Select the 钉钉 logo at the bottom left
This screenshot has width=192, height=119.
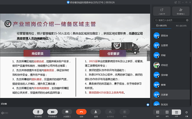5,113
